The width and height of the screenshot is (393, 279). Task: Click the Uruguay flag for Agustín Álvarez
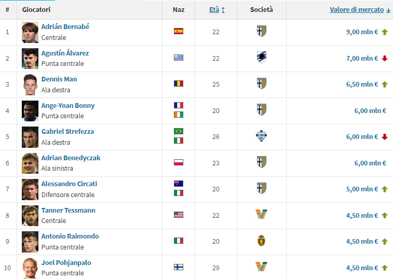pos(179,58)
